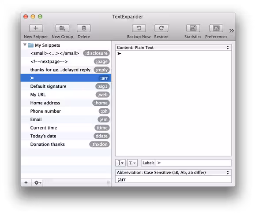Select the Donation thanks snippet
This screenshot has height=215, width=256.
[x=66, y=144]
